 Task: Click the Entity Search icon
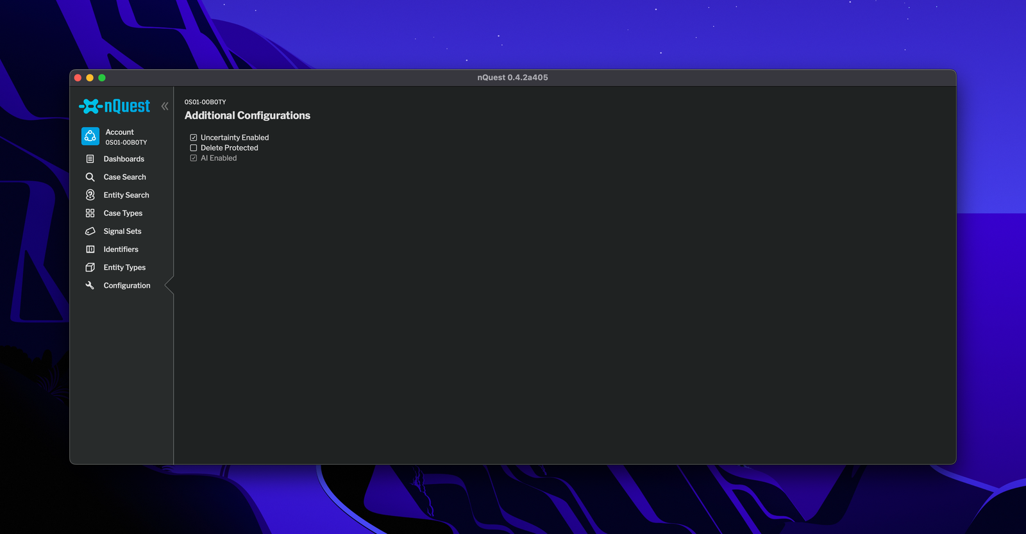tap(90, 195)
